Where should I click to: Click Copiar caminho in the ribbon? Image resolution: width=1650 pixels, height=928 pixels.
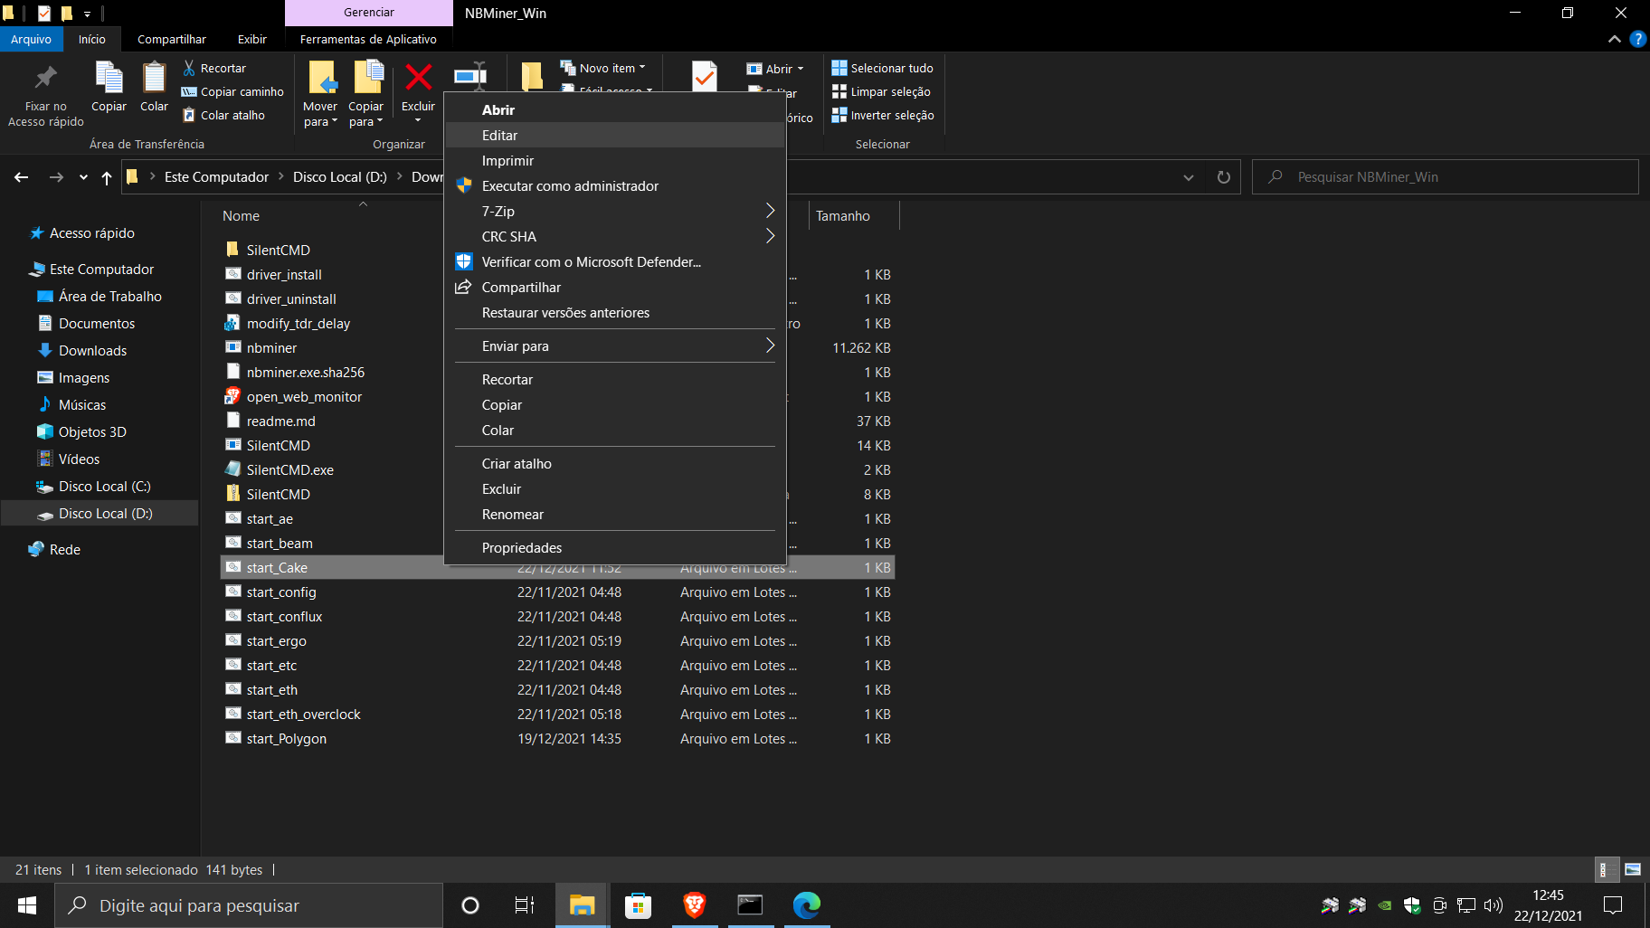(232, 91)
